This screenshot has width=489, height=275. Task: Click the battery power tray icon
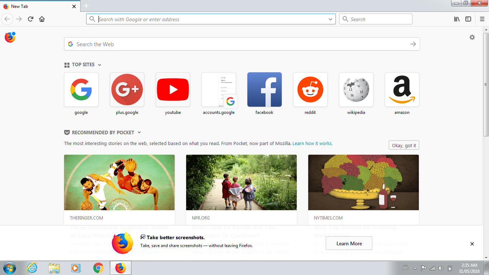pyautogui.click(x=450, y=268)
